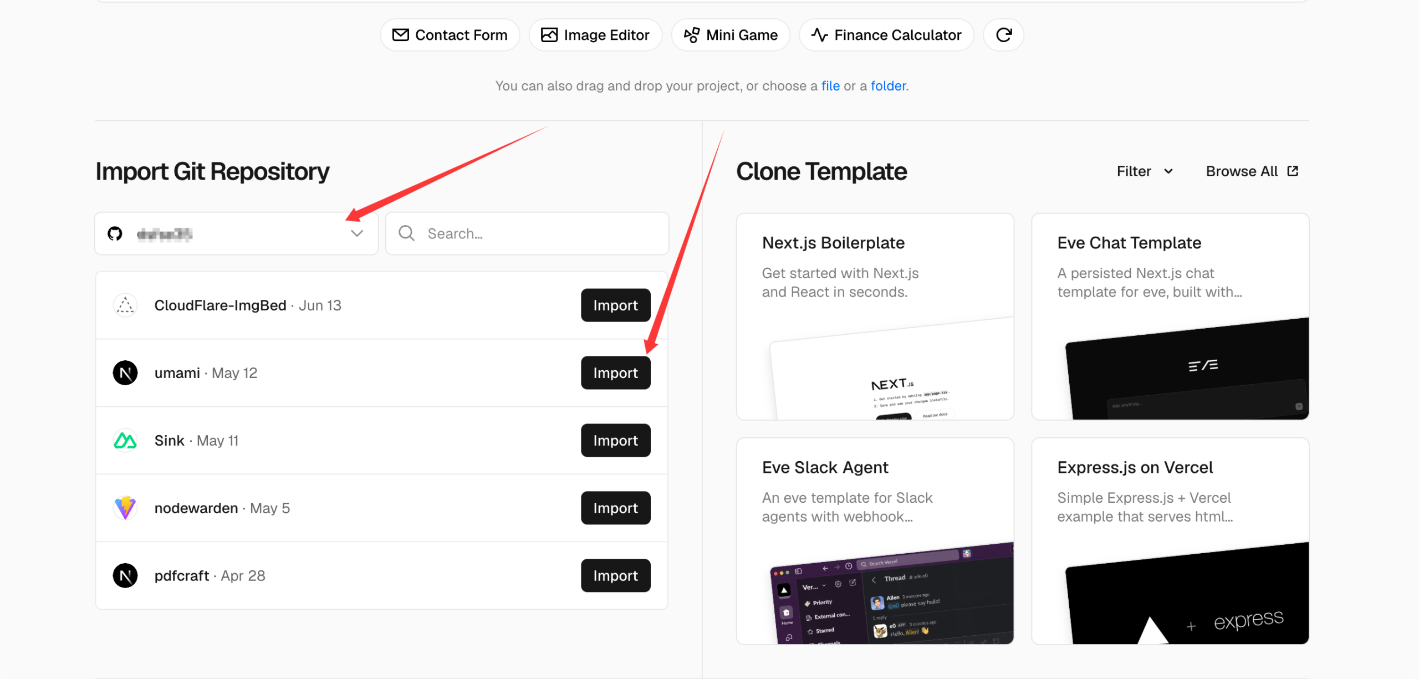
Task: Click the magnifier icon in search box
Action: (x=406, y=233)
